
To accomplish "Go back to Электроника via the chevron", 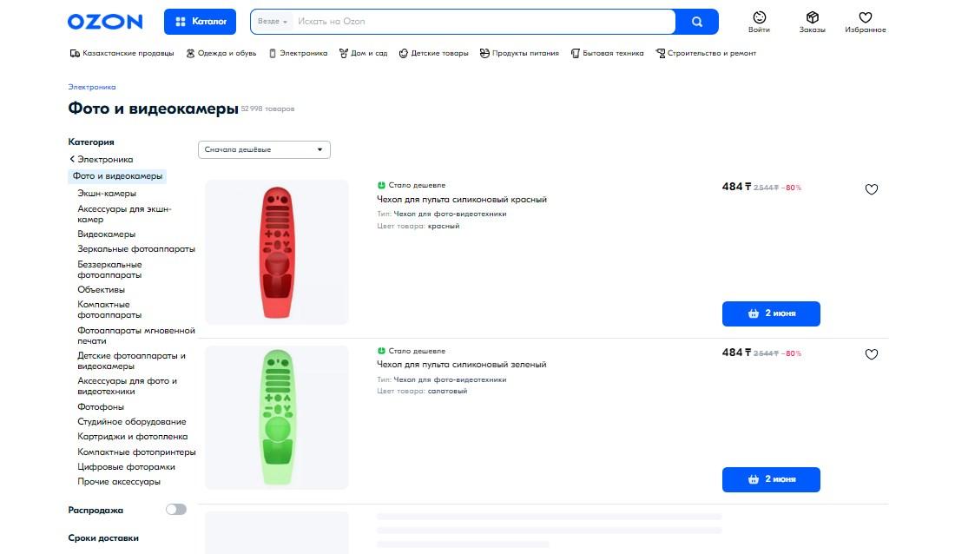I will pyautogui.click(x=73, y=160).
